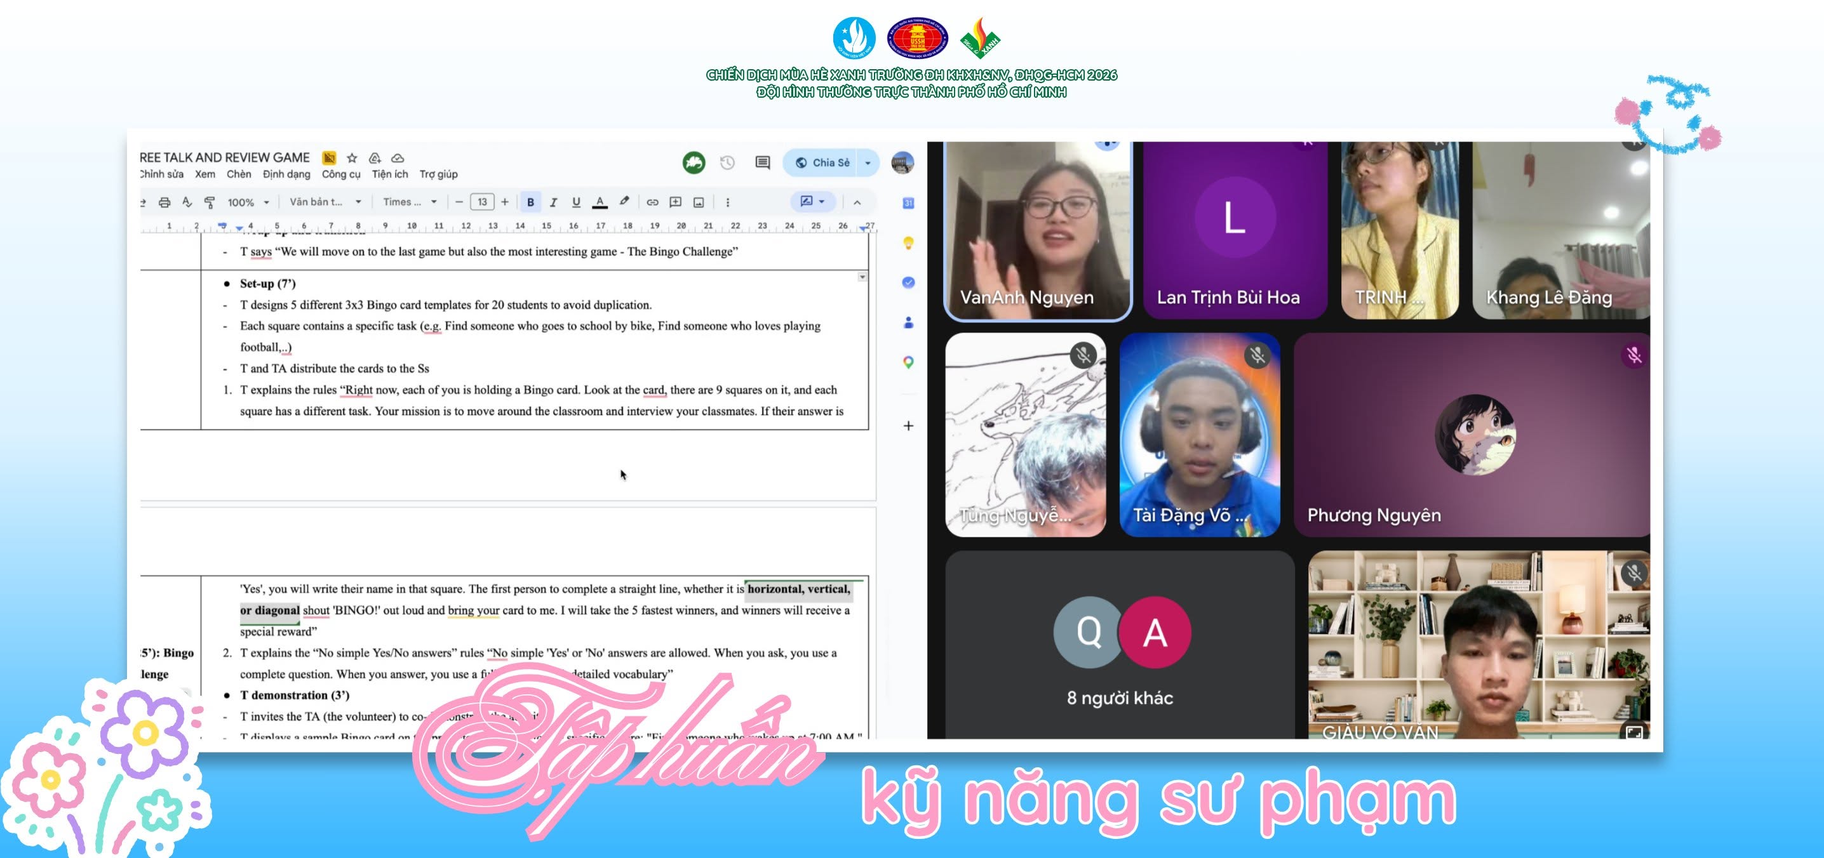Image resolution: width=1824 pixels, height=858 pixels.
Task: Open the share options dropdown arrow
Action: 868,162
